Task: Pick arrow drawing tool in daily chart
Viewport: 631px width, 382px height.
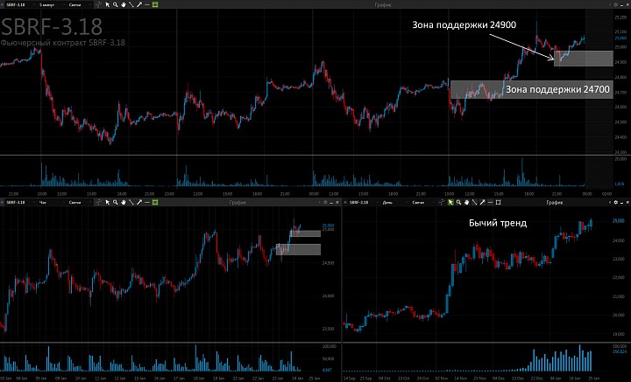Action: 483,202
